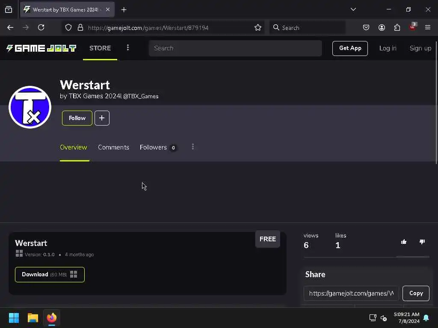Click the 'Version: 0.1.0' text
Viewport: 438px width, 328px height.
coord(40,255)
